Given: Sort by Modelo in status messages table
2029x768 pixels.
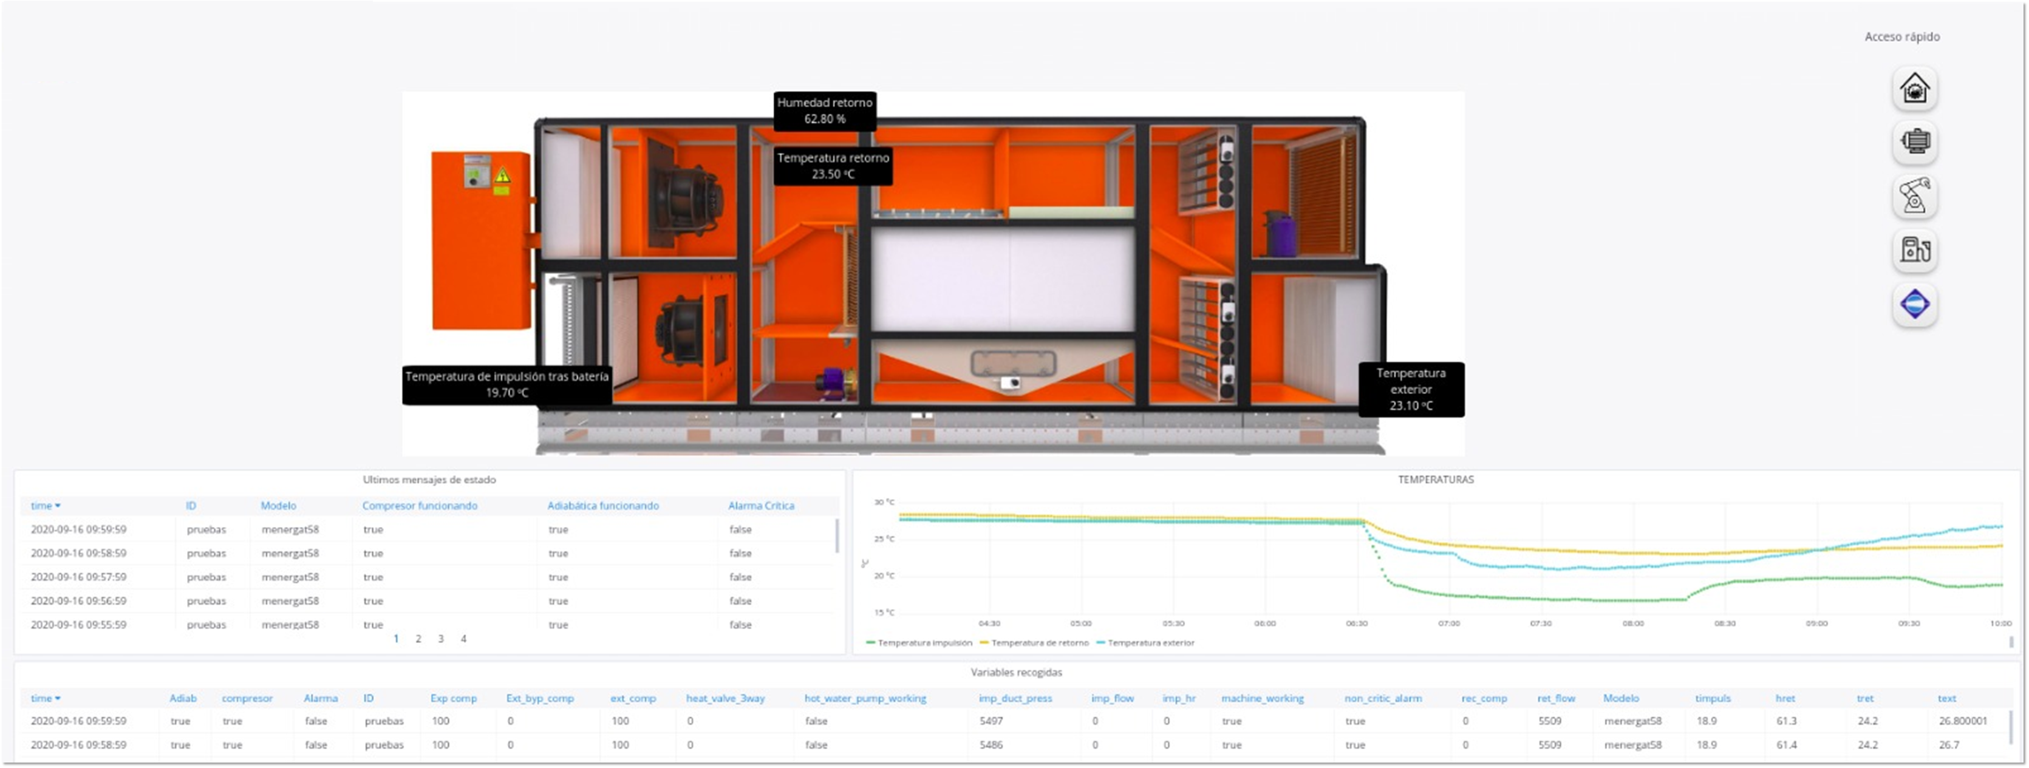Looking at the screenshot, I should [278, 506].
